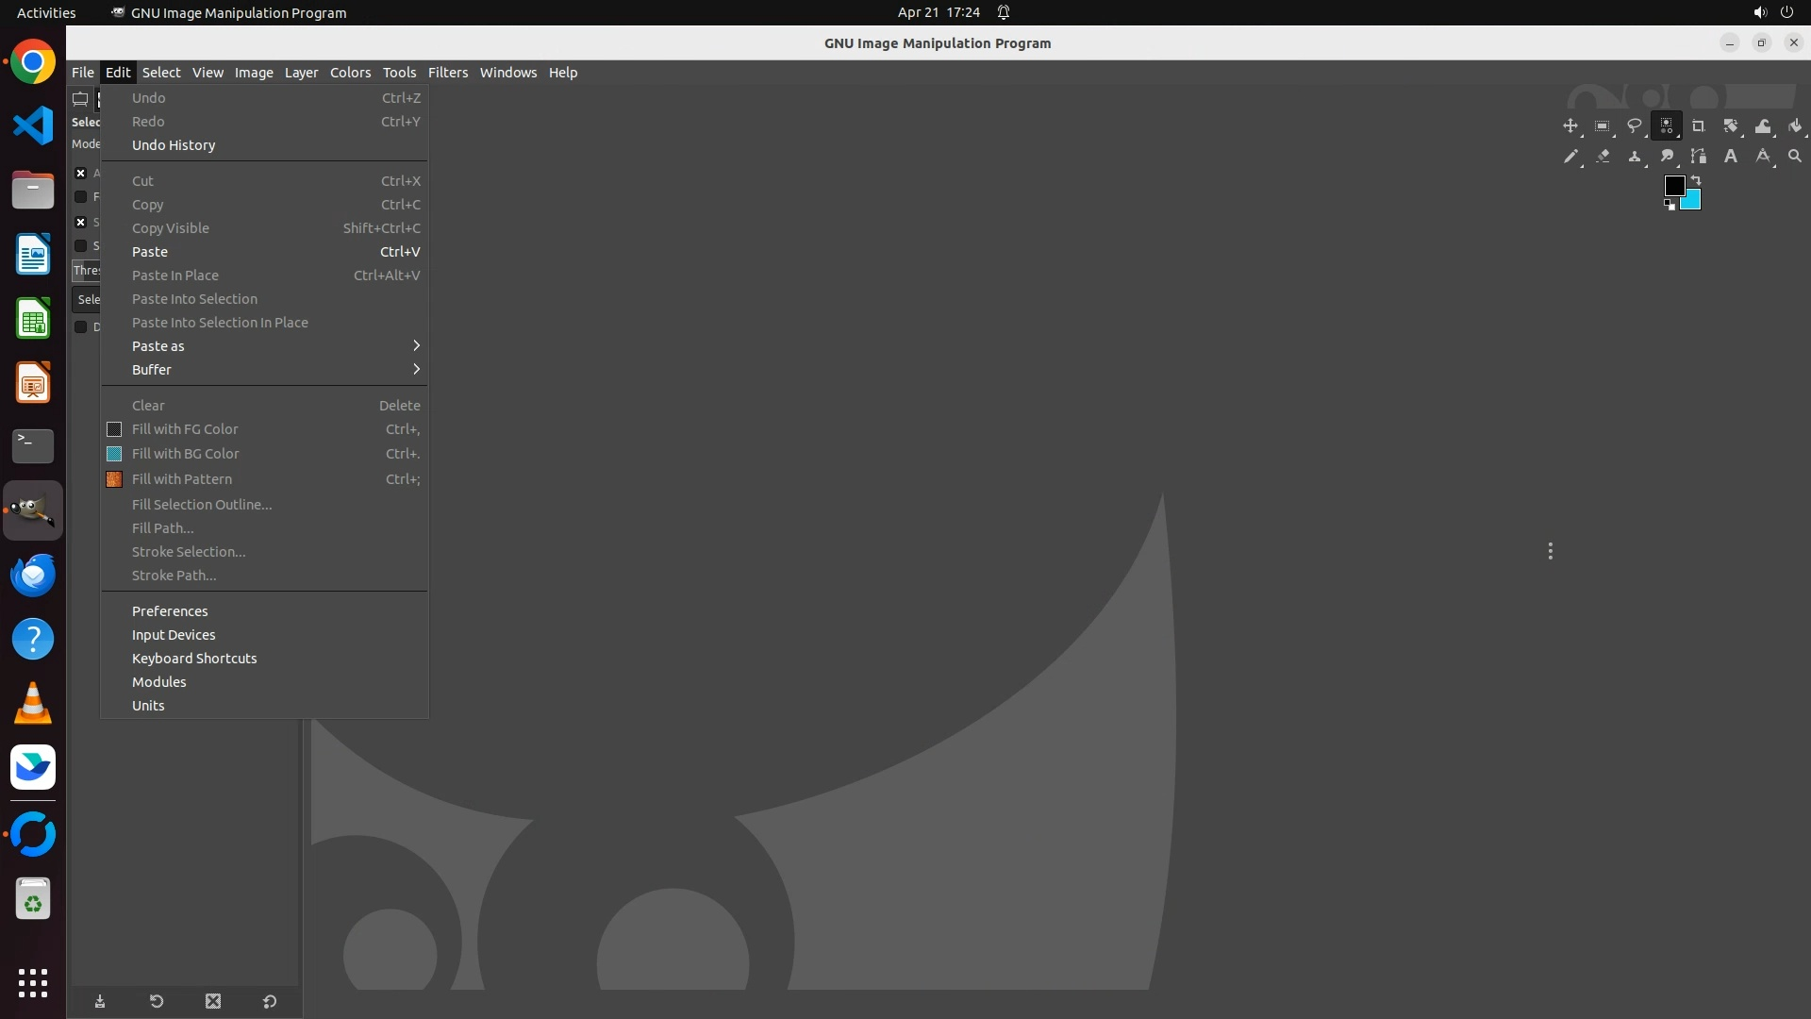Viewport: 1811px width, 1019px height.
Task: Open Preferences from the Edit menu
Action: [170, 611]
